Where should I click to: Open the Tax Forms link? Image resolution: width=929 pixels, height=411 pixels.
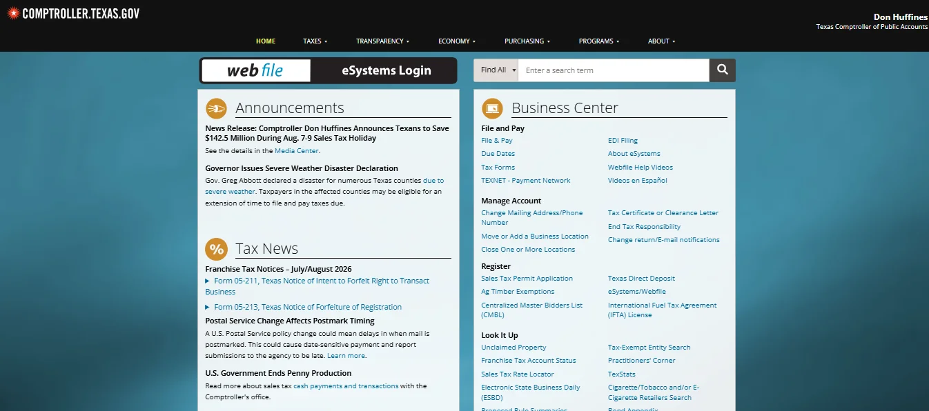point(498,168)
